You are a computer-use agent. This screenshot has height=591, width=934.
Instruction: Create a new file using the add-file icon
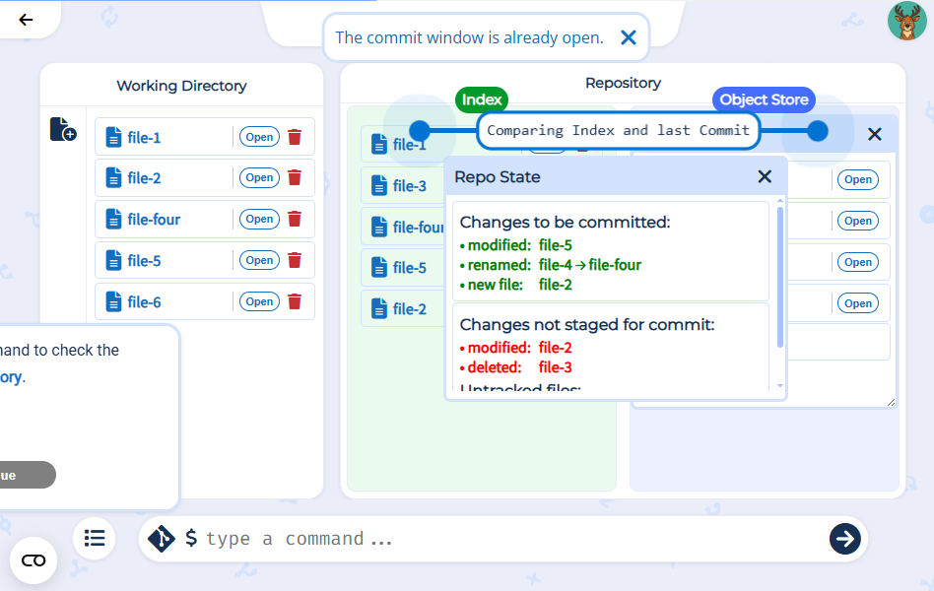62,128
